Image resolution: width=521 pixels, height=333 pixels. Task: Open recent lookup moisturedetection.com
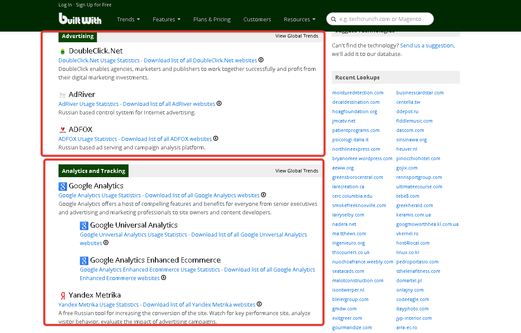[357, 93]
